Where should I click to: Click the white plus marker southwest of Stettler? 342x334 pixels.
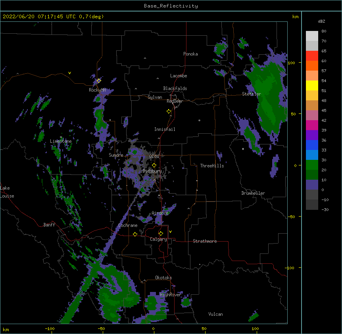[x=243, y=149]
